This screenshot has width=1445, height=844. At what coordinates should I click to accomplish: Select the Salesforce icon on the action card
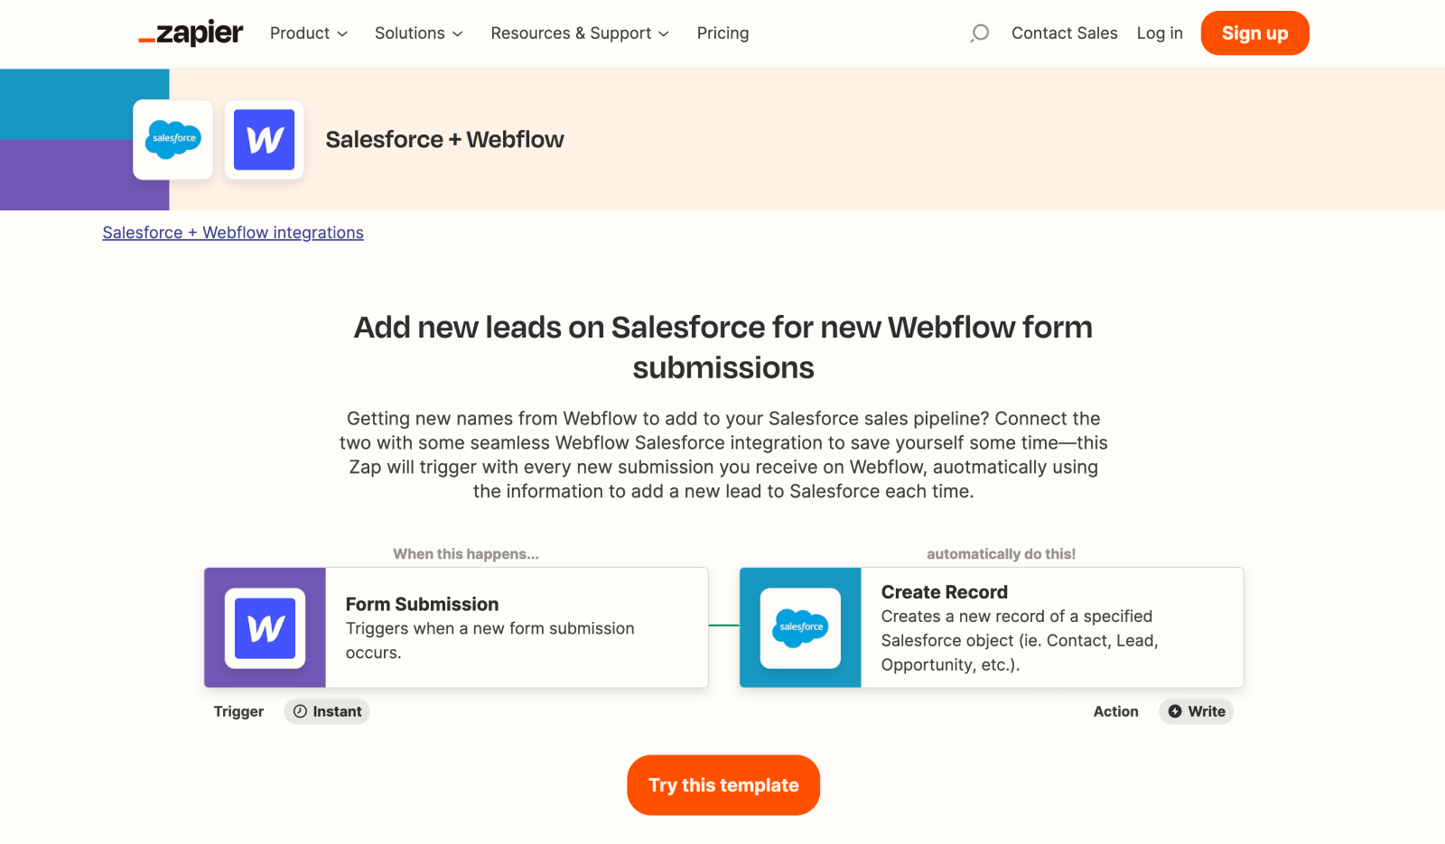pyautogui.click(x=800, y=627)
